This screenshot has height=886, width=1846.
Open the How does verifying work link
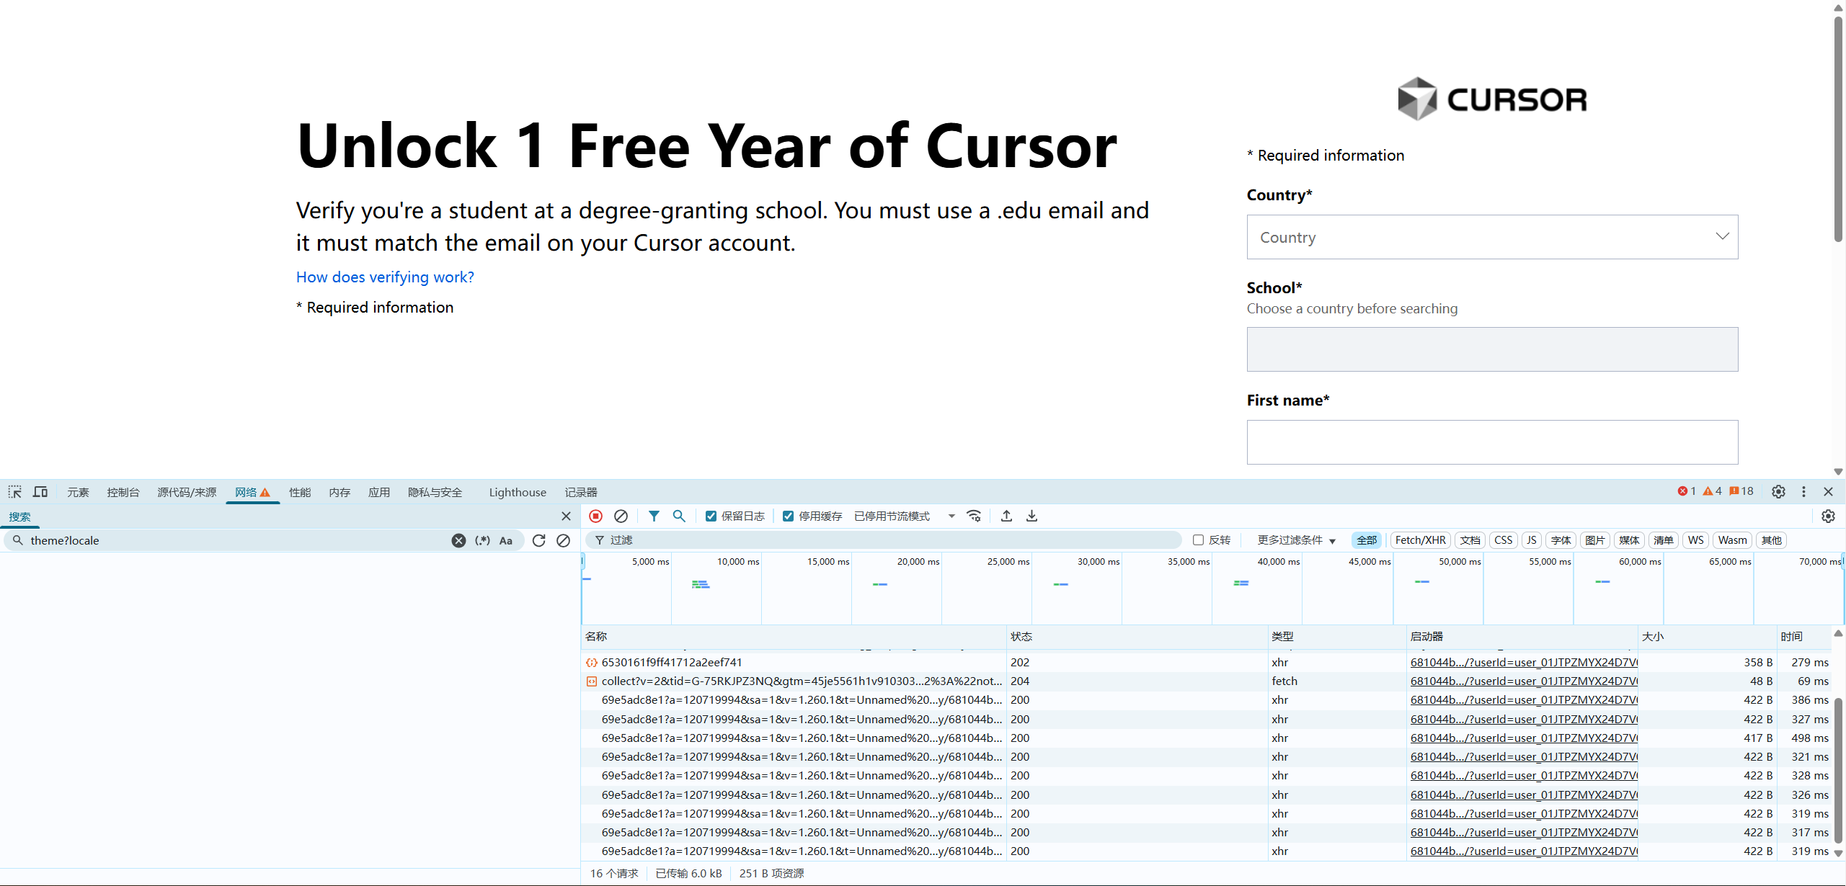click(x=385, y=277)
